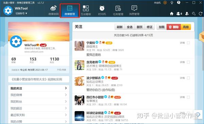Image resolution: width=204 pixels, height=124 pixels.
Task: Click the blue verified badge beside 西红市小甜甜
Action: [105, 97]
